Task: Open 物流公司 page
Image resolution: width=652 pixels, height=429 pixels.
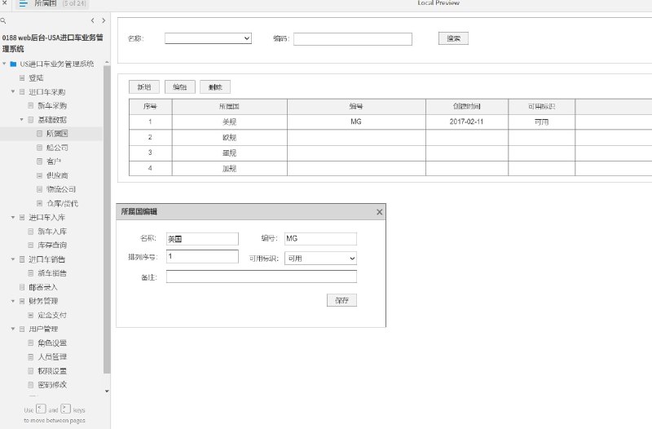Action: point(60,189)
